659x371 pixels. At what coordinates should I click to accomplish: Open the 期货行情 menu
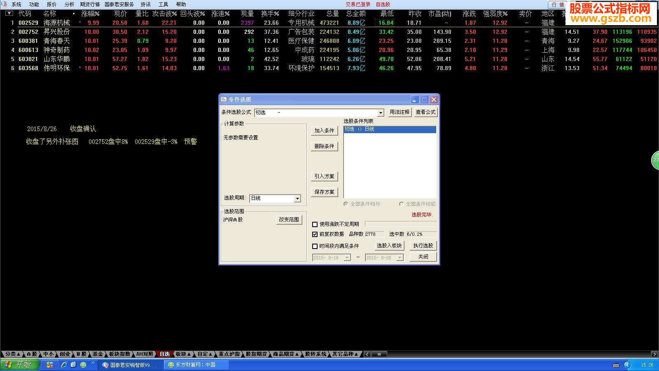(90, 5)
